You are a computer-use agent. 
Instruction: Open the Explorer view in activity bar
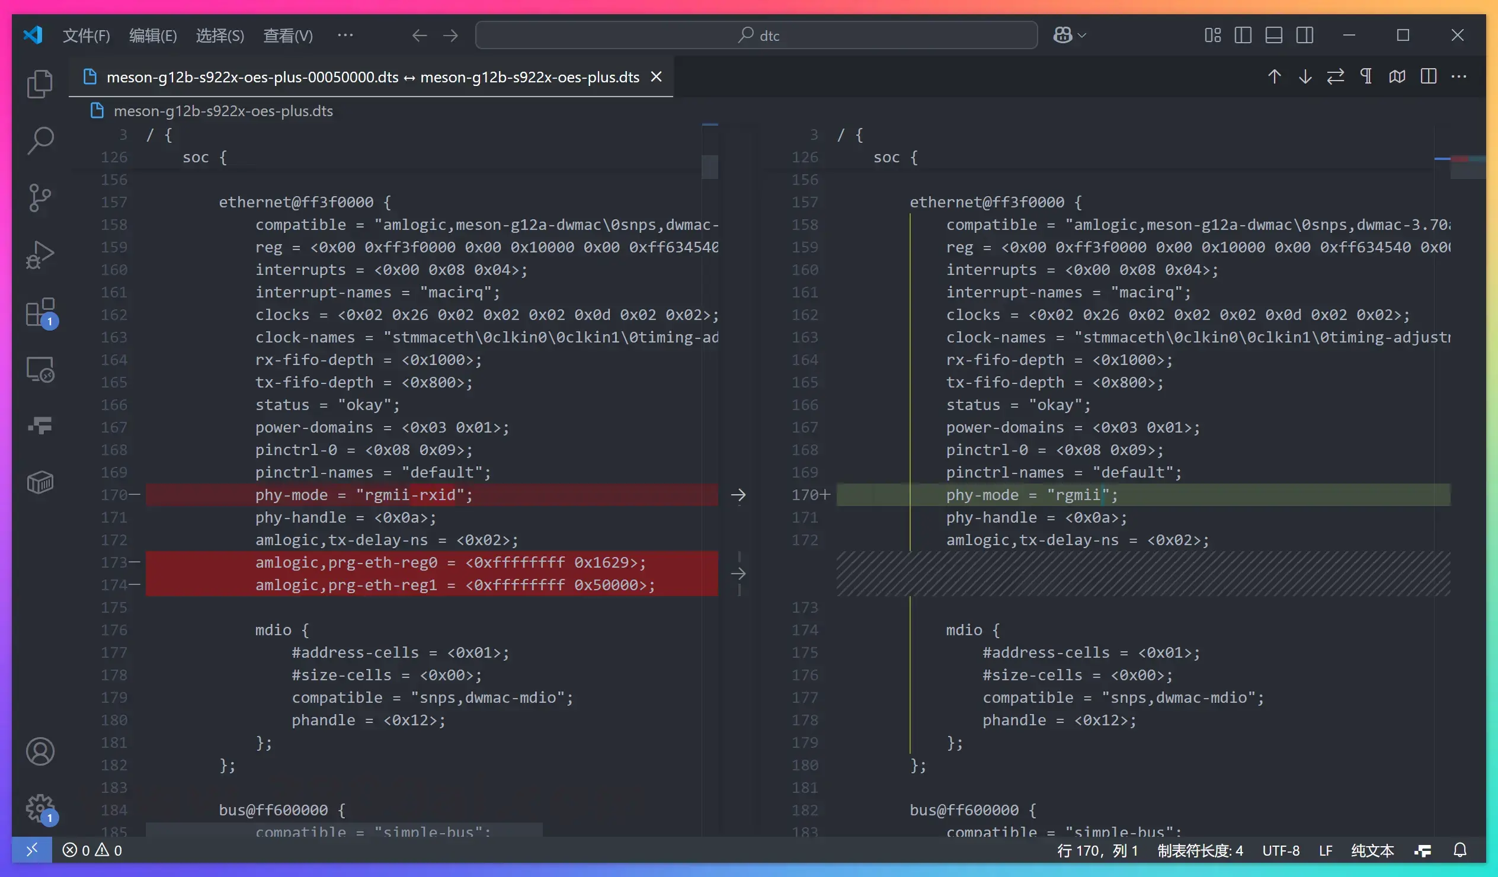40,84
